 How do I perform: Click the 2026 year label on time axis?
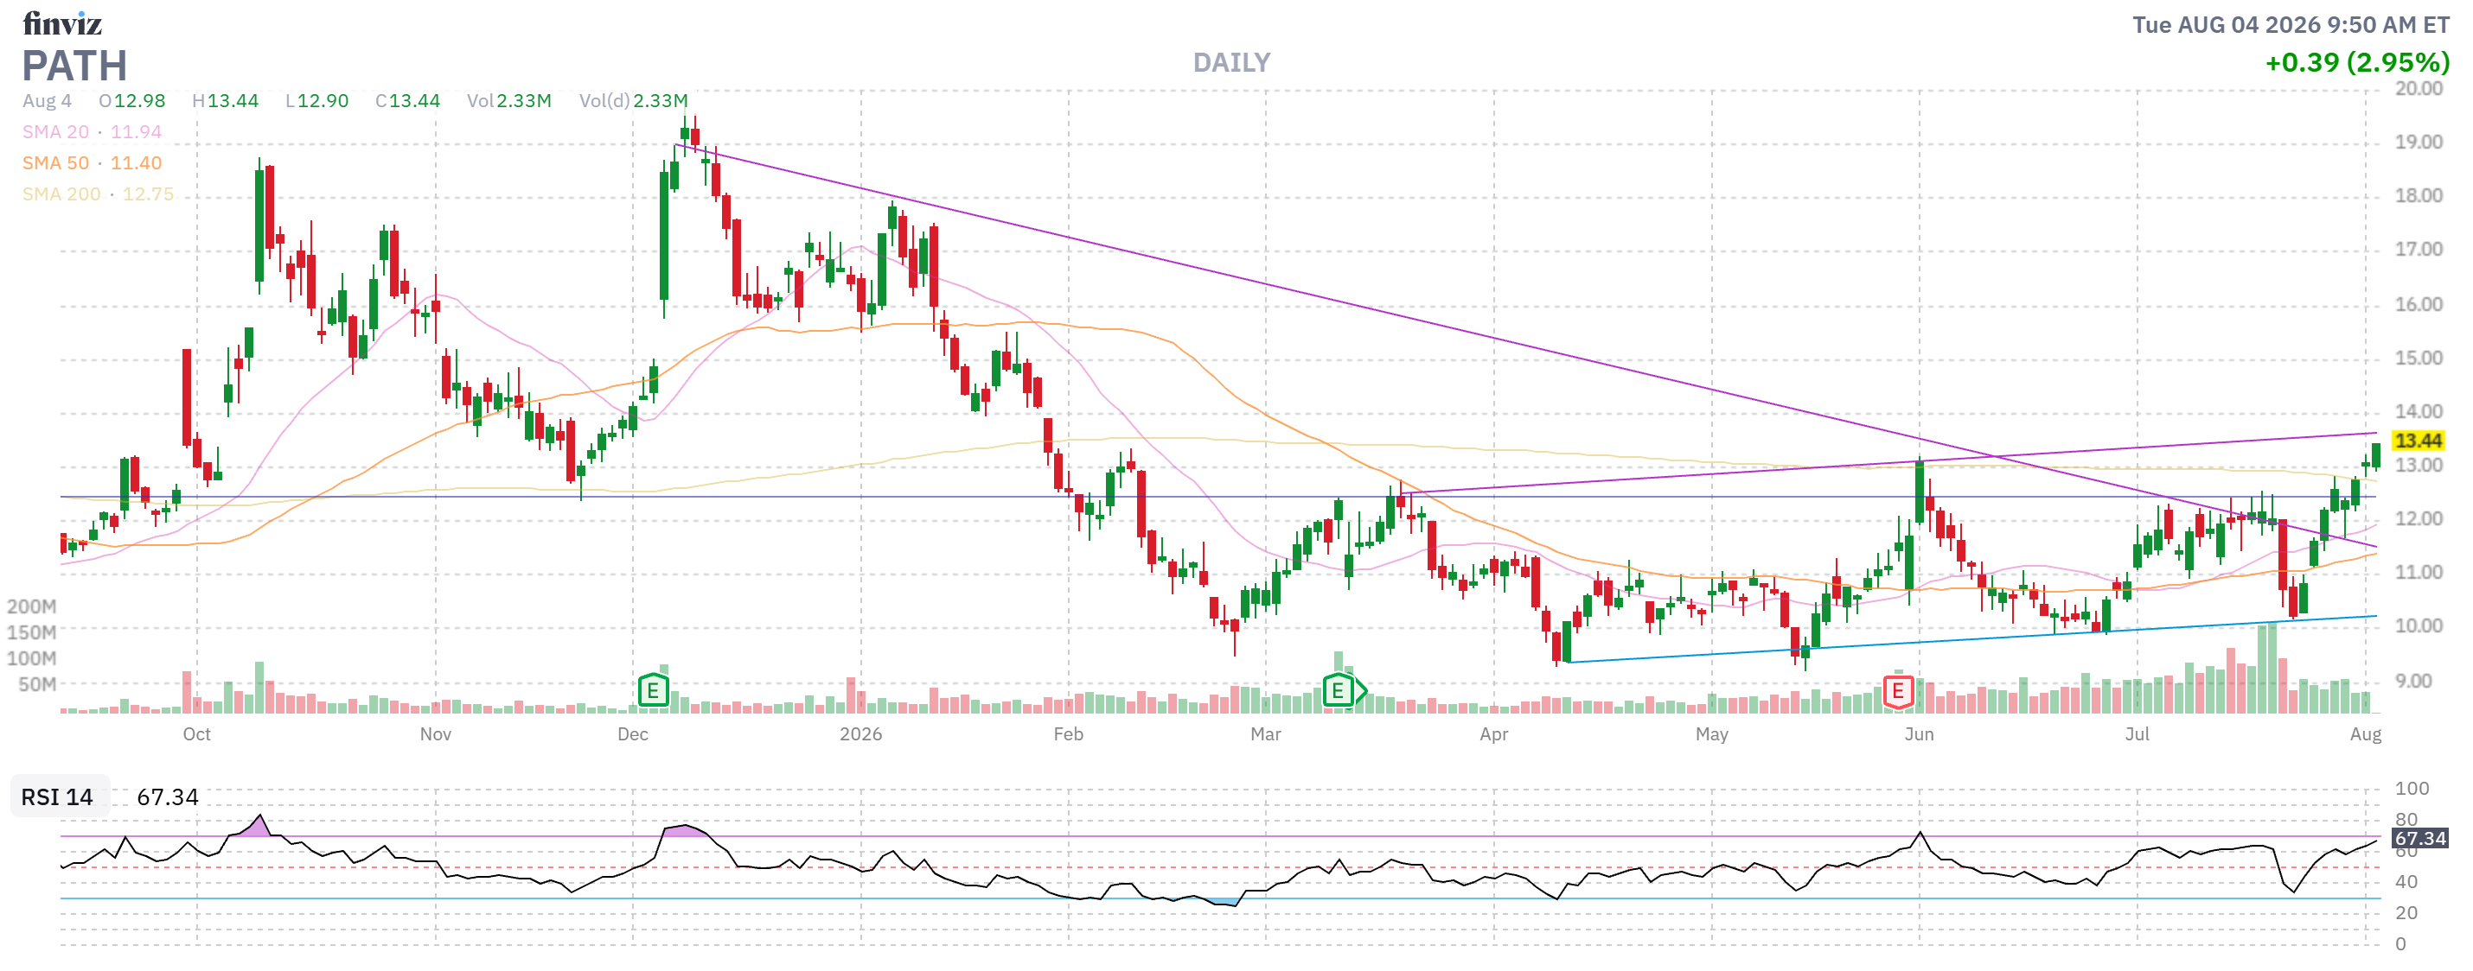point(861,734)
